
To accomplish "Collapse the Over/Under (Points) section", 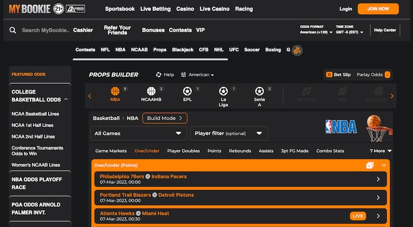I will point(384,165).
